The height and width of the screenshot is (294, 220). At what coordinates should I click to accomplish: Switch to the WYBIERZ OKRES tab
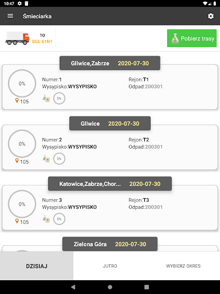point(183,266)
